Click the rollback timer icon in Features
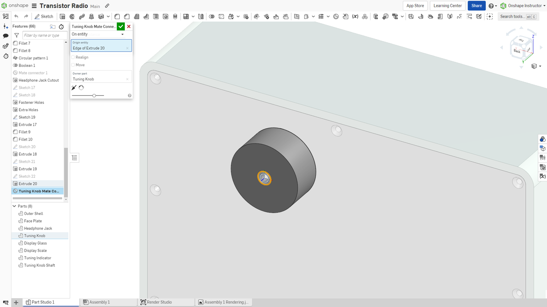The width and height of the screenshot is (547, 307). point(61,27)
